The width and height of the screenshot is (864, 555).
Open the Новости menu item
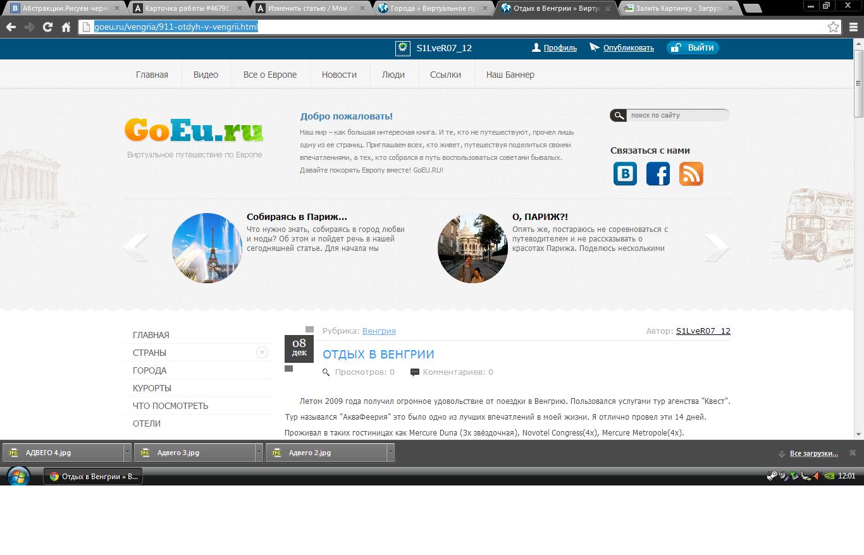coord(339,75)
